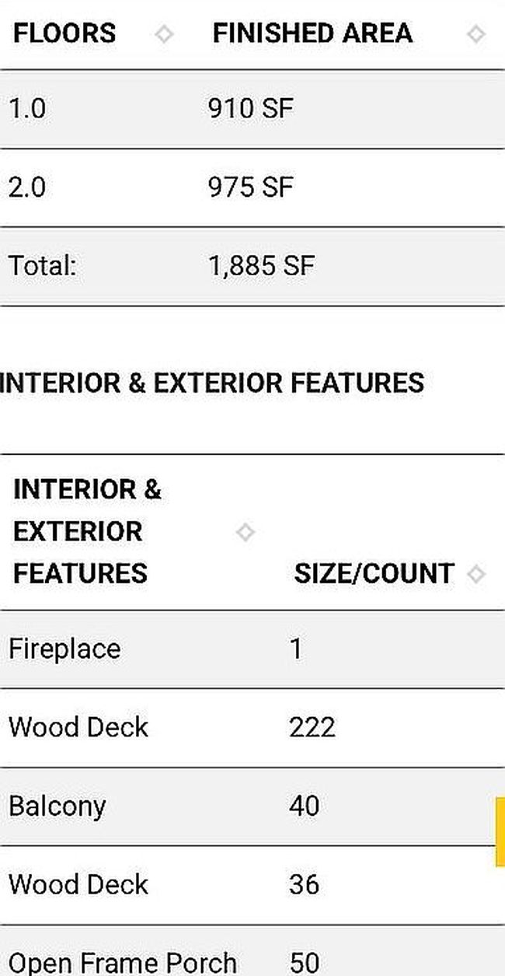This screenshot has width=505, height=976.
Task: Click the sort icon beside Interior & Exterior Features header
Action: (x=245, y=532)
